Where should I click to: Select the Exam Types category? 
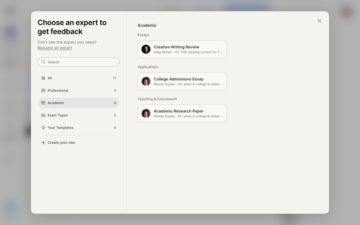point(78,115)
